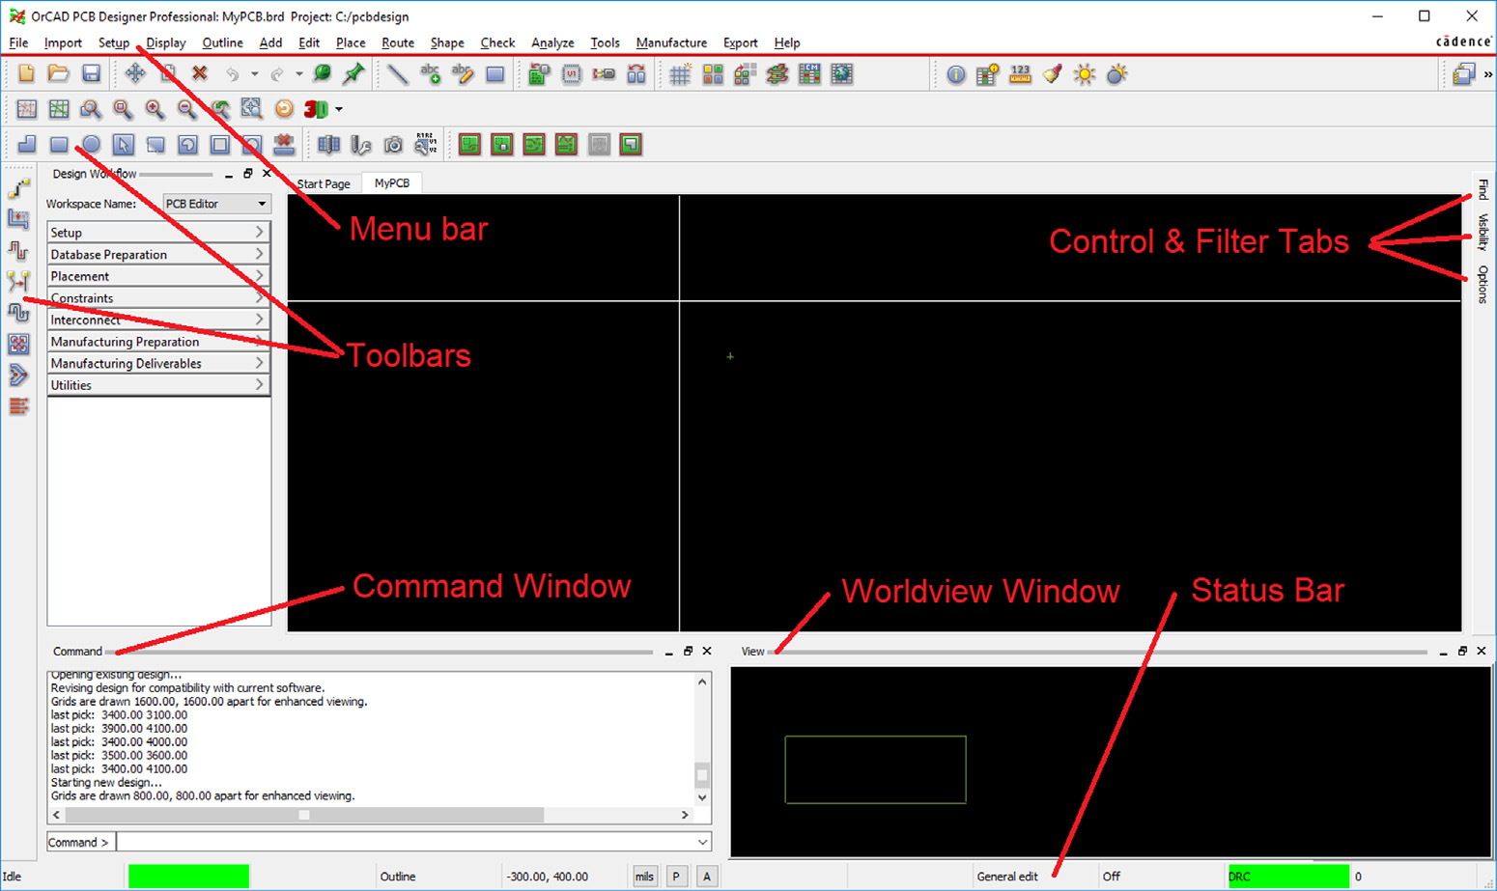This screenshot has height=891, width=1497.
Task: Open the Route menu
Action: pyautogui.click(x=397, y=42)
